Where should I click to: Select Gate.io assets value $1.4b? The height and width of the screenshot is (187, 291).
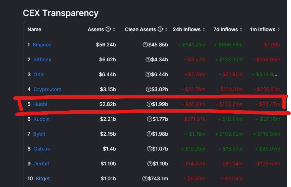point(110,149)
